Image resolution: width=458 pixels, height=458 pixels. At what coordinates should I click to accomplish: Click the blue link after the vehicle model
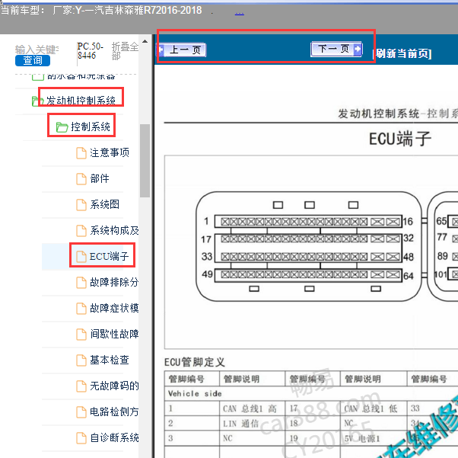pos(240,13)
